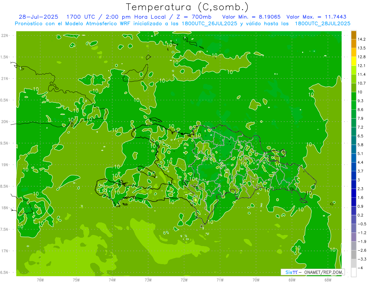Screen dimensions: 368x284
Task: Click the 7.9 color scale label
Action: [361, 118]
